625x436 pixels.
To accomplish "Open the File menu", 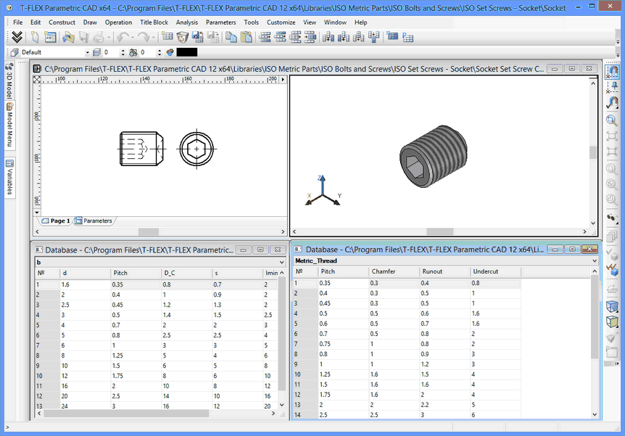I will pos(18,22).
